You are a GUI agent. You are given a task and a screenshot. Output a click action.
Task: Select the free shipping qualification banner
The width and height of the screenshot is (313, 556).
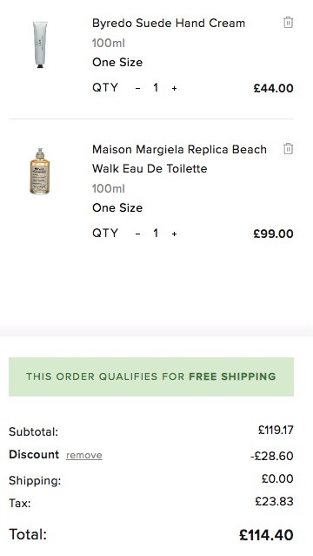(x=151, y=376)
